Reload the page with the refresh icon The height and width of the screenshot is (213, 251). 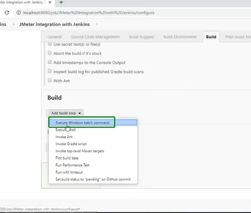tap(7, 13)
